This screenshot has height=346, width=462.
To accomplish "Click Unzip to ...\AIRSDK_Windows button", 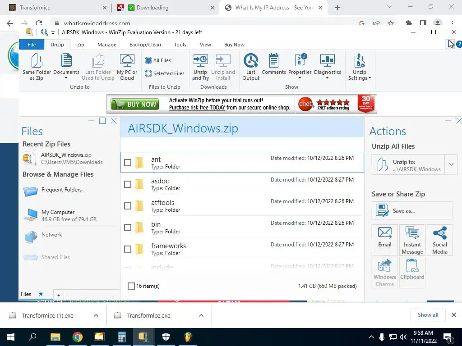I will click(x=408, y=164).
